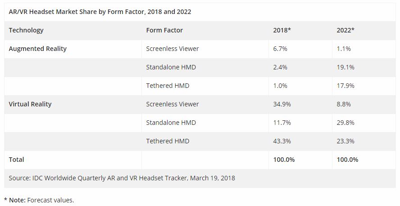Select the 2018* column header

click(282, 30)
